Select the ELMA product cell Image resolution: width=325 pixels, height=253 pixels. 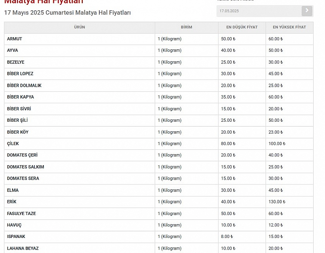click(x=79, y=190)
